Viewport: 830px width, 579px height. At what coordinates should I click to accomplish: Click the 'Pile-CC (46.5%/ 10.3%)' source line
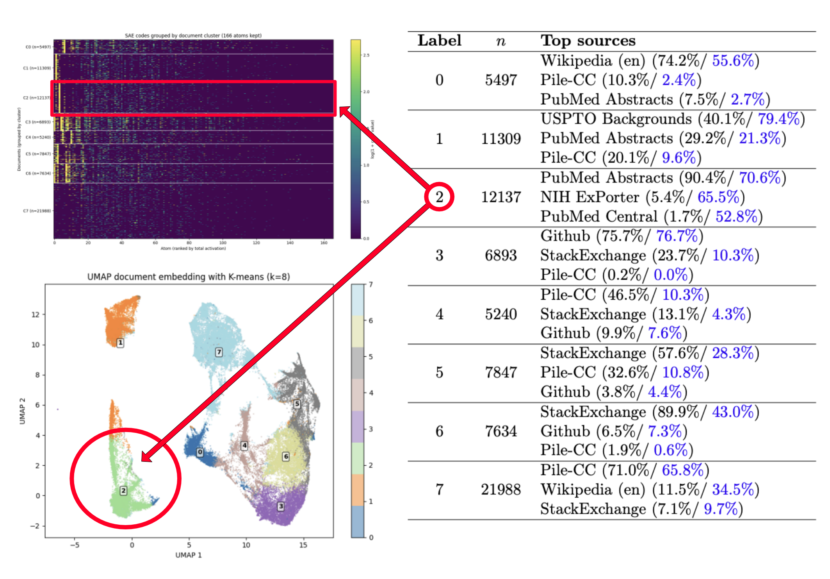625,295
